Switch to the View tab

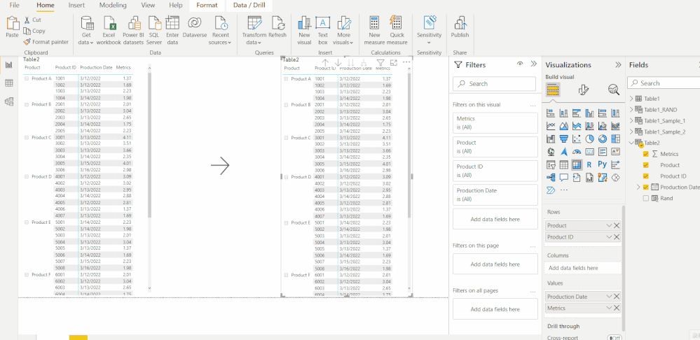click(148, 6)
